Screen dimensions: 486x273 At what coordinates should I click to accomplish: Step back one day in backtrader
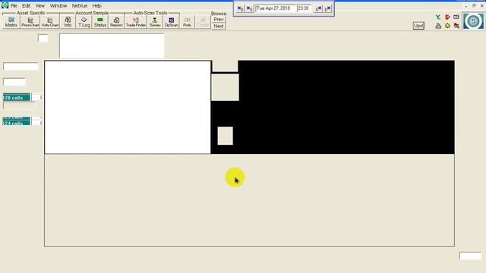241,8
